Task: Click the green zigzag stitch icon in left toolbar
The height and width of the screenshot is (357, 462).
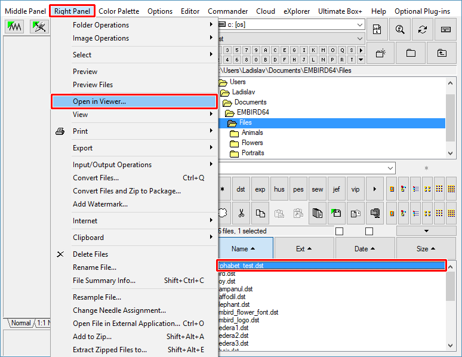Action: [14, 27]
